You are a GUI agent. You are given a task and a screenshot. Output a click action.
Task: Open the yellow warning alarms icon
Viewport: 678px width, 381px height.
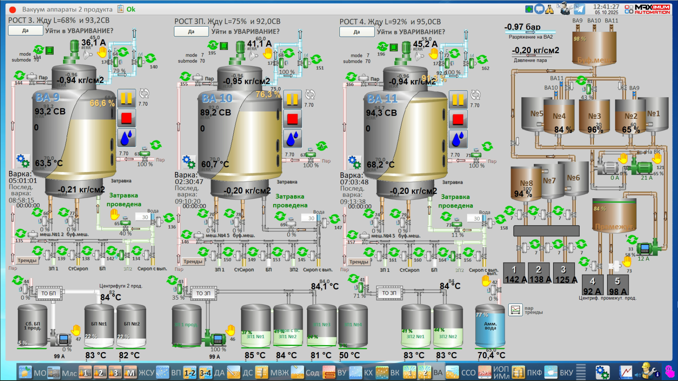(x=549, y=9)
